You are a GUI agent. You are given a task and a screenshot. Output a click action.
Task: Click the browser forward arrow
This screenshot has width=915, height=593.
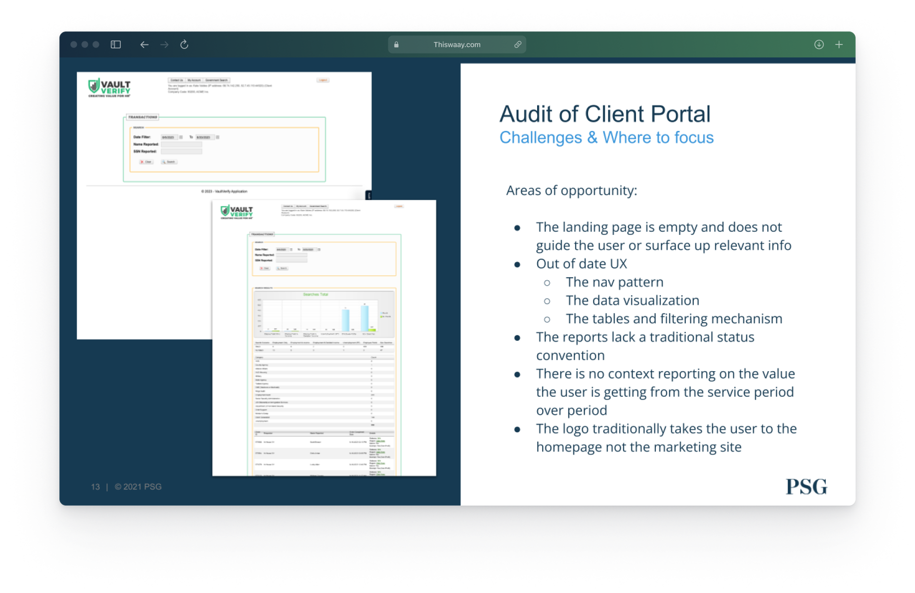coord(164,44)
